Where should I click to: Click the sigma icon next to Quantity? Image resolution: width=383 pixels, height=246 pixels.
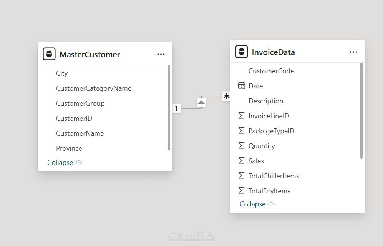pos(242,146)
